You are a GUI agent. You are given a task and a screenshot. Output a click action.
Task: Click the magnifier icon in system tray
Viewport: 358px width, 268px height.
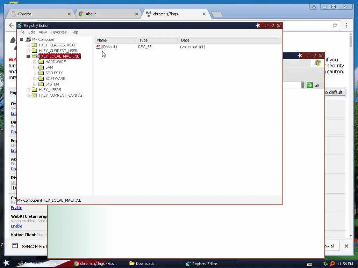(332, 264)
